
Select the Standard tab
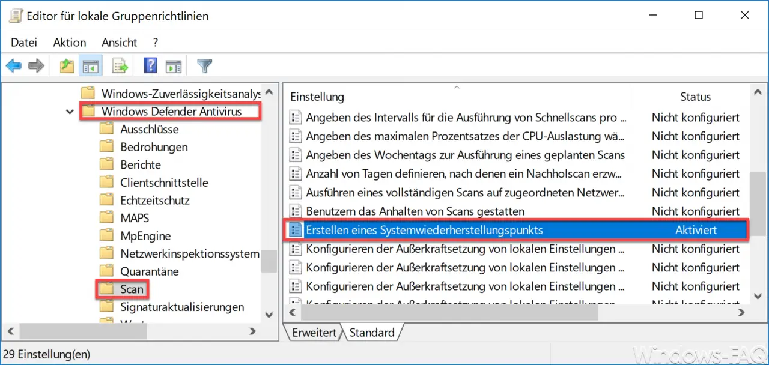[x=371, y=333]
